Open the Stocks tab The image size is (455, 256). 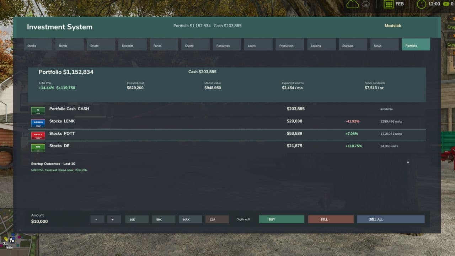pyautogui.click(x=38, y=44)
